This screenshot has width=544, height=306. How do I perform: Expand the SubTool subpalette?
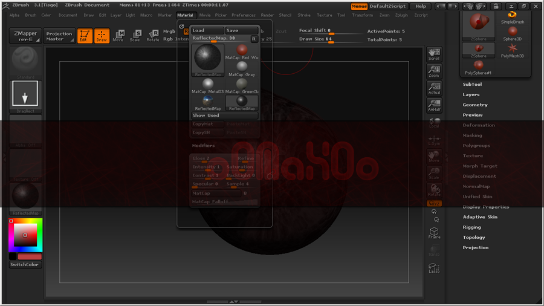pos(472,84)
